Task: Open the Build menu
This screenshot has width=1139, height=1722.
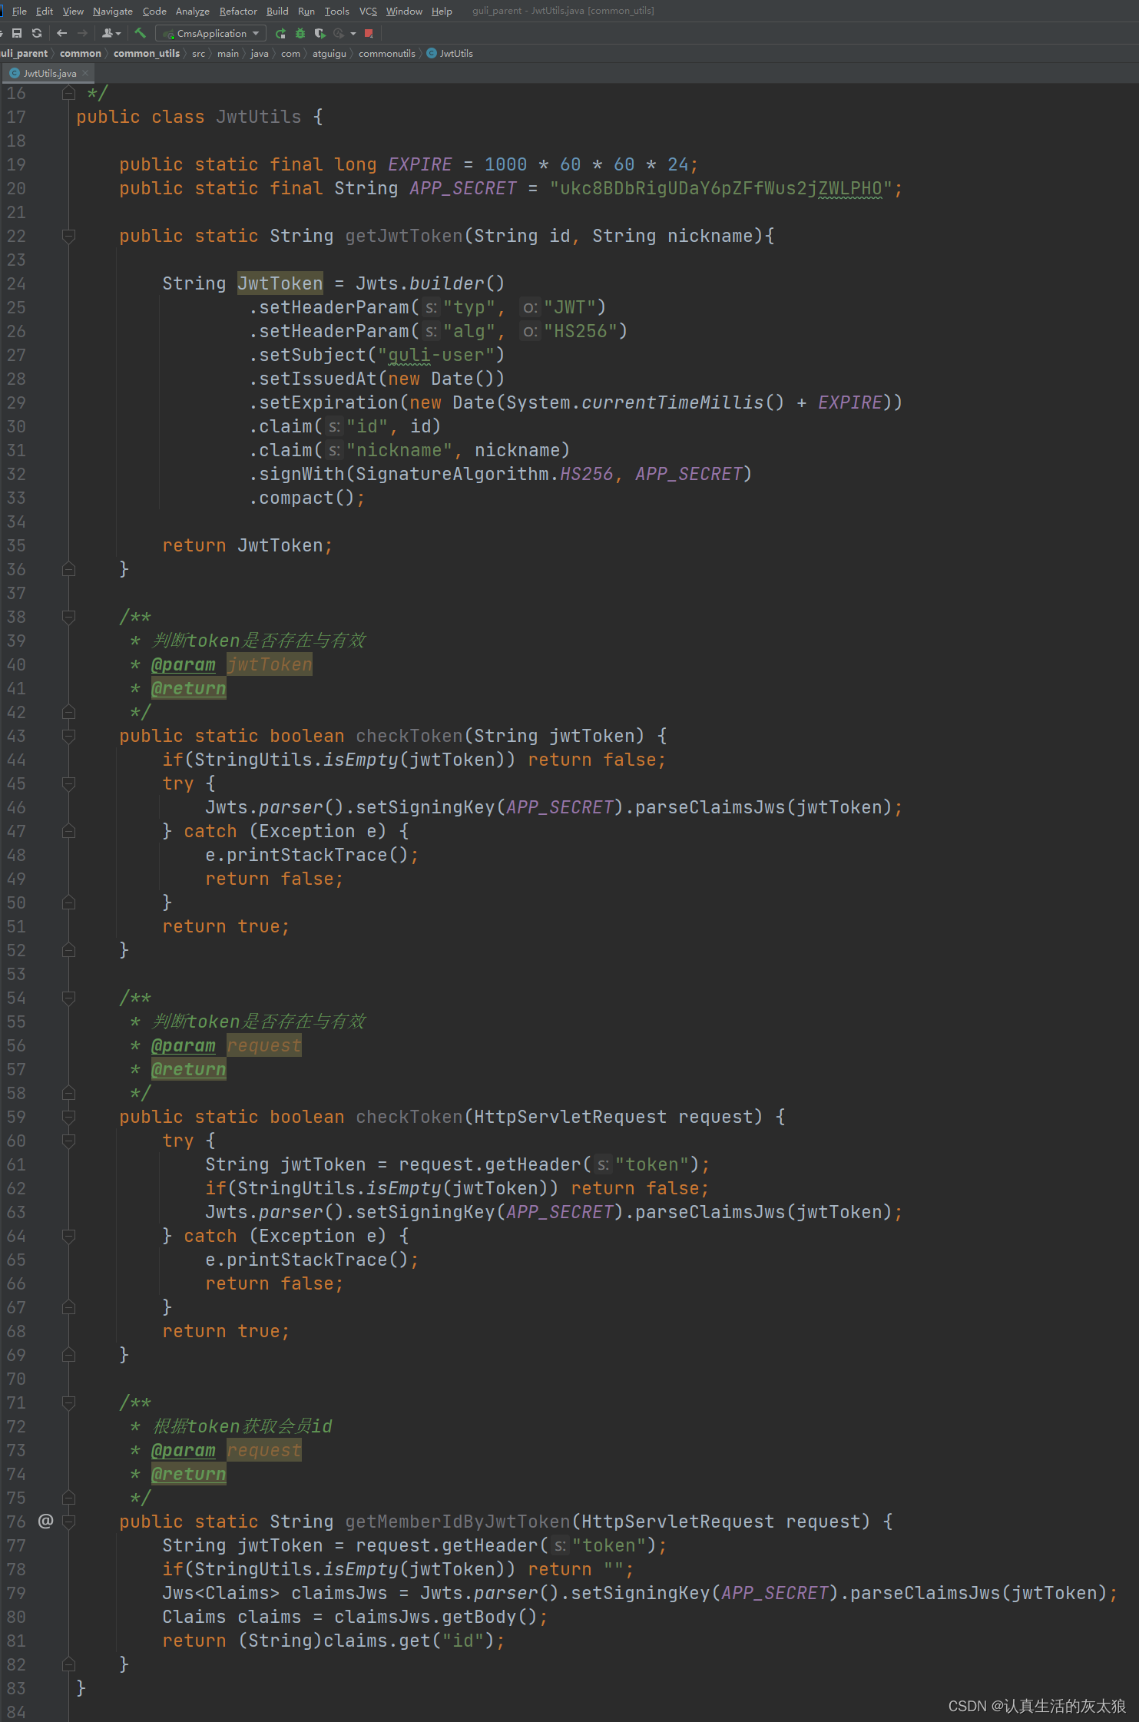Action: click(x=277, y=11)
